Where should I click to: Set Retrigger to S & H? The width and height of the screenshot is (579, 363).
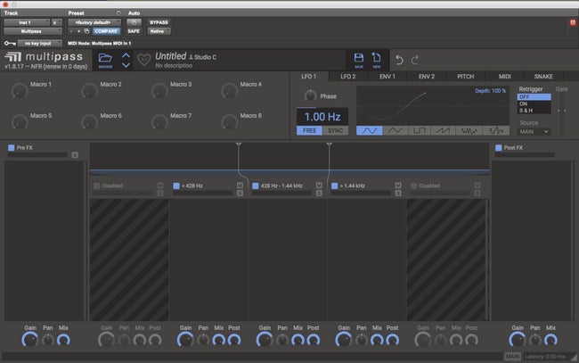point(534,111)
